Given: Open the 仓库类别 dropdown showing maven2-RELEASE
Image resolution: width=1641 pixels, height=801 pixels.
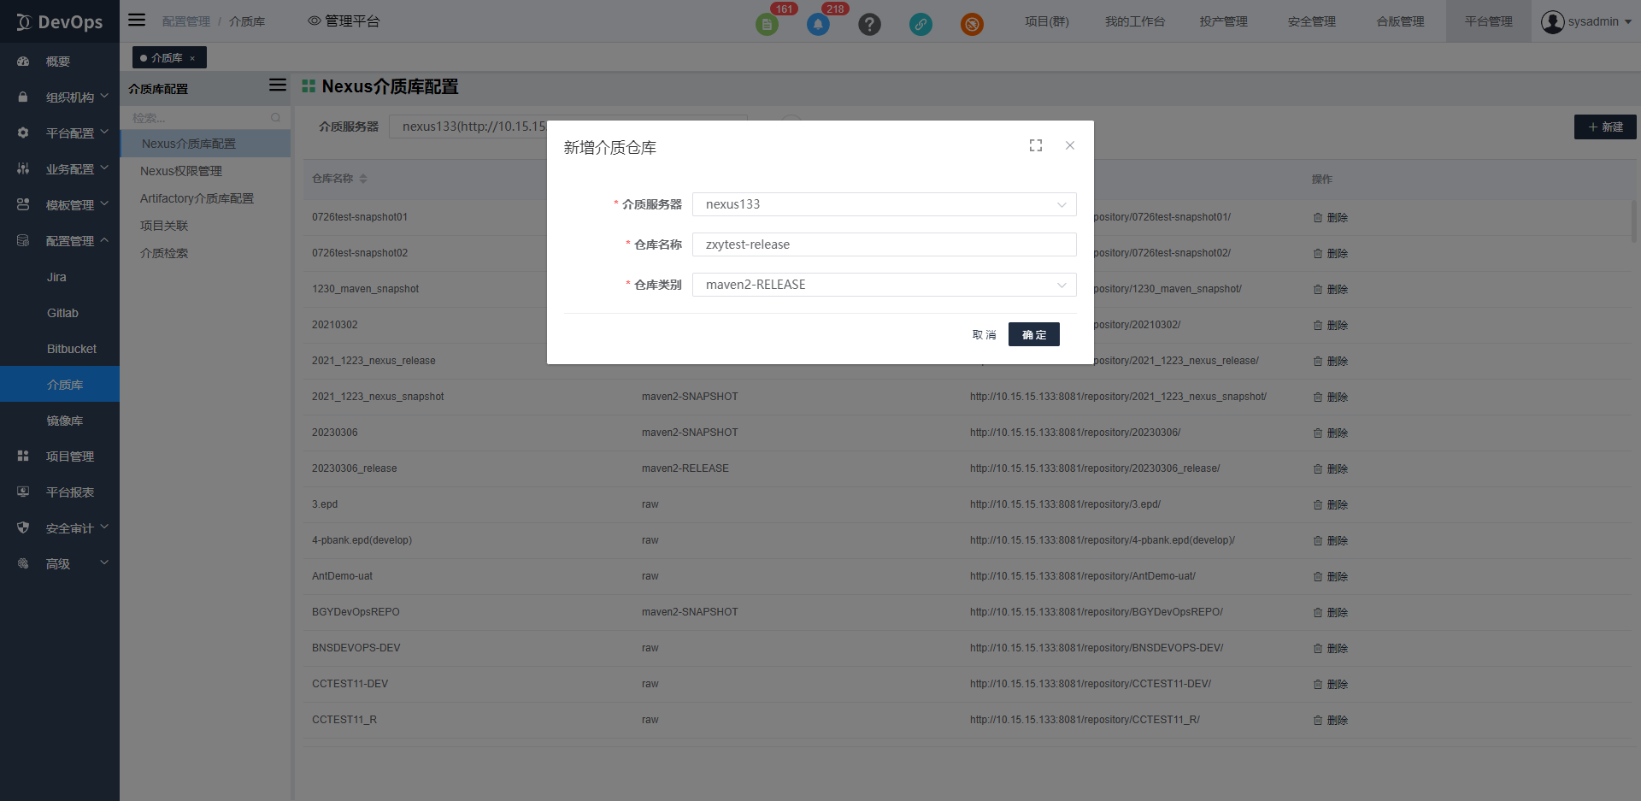Looking at the screenshot, I should click(884, 285).
